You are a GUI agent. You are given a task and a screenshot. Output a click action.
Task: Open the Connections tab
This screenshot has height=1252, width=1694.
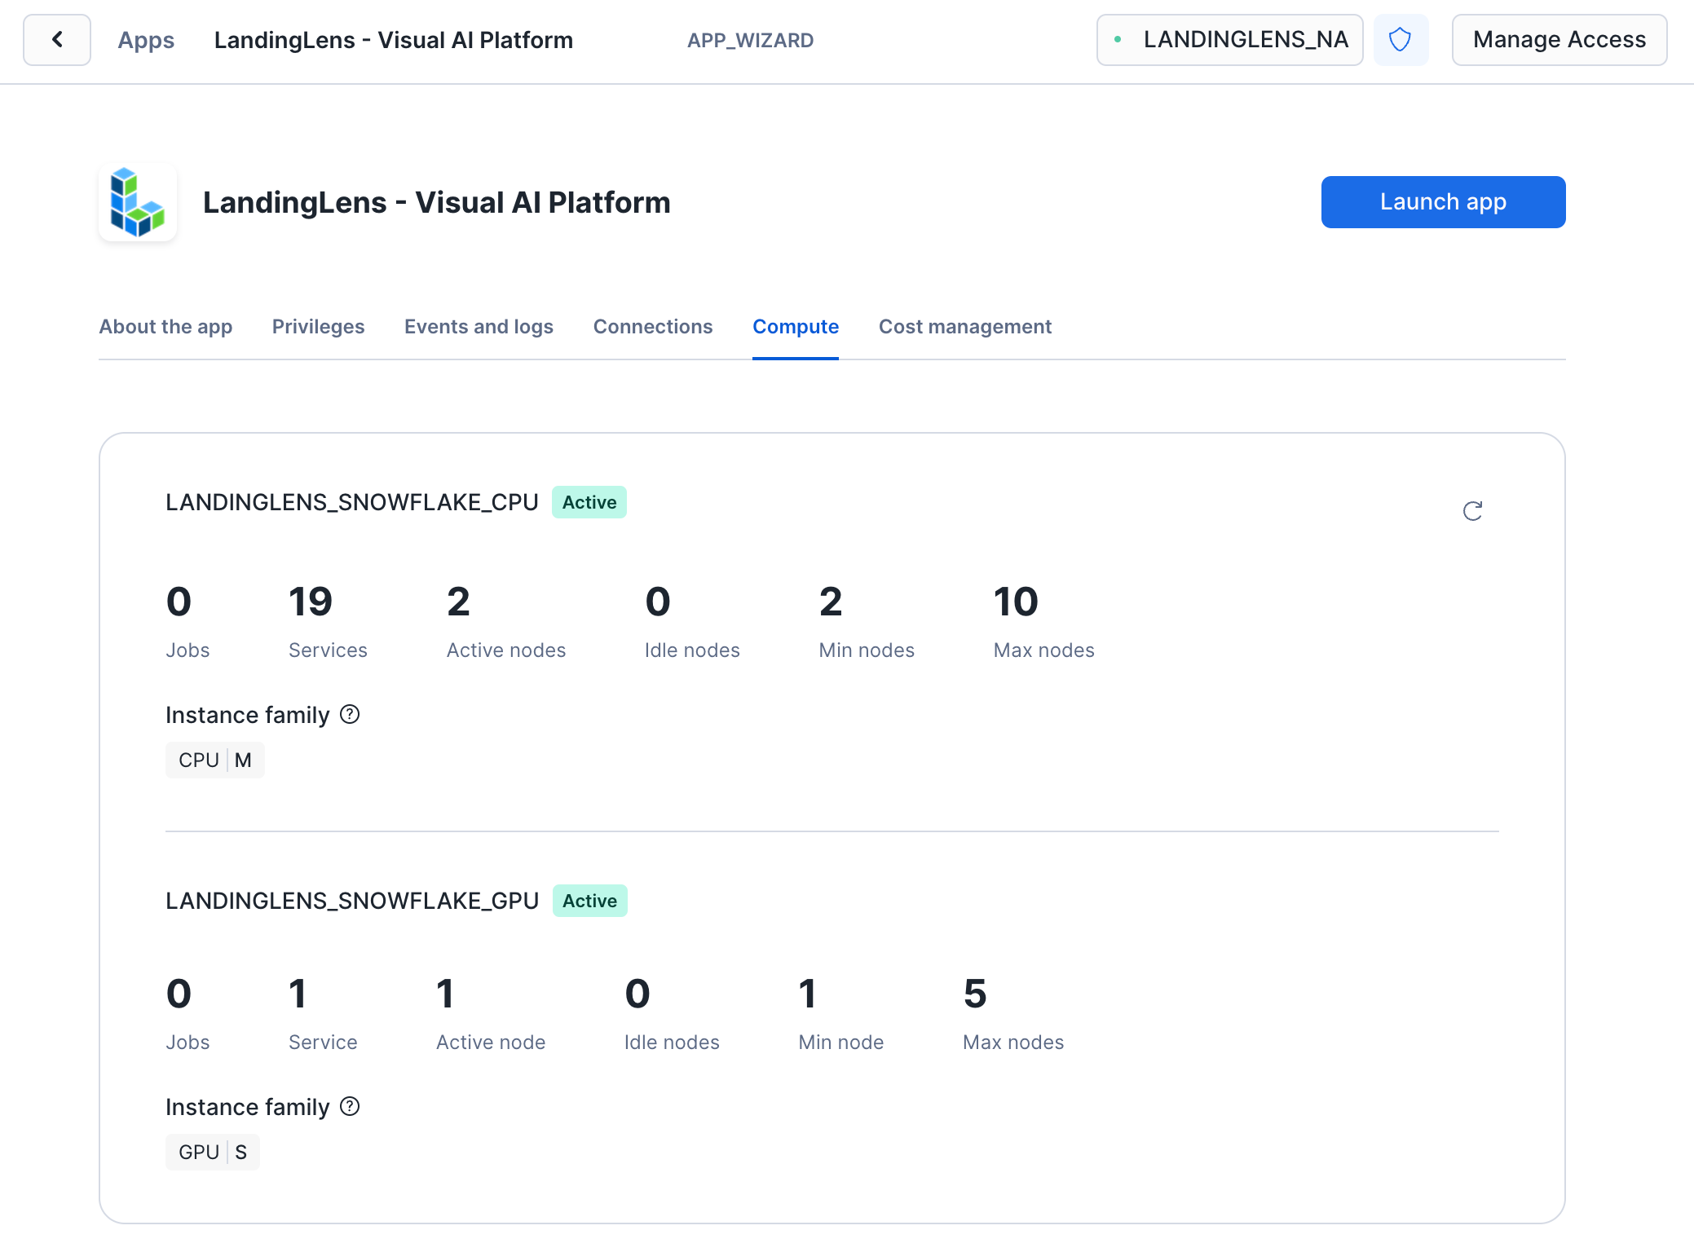[652, 327]
